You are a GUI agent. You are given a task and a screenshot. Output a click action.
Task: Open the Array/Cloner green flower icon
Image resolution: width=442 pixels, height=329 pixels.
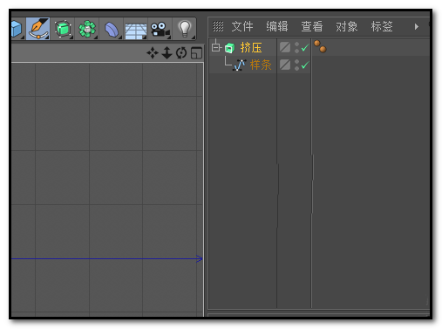pyautogui.click(x=87, y=29)
